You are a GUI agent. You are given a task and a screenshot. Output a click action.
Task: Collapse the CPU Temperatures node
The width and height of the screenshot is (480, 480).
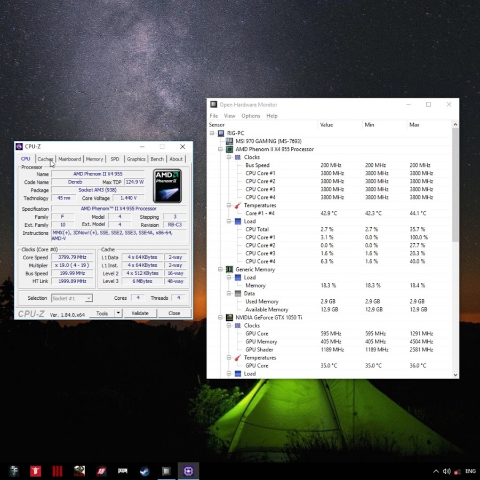229,205
